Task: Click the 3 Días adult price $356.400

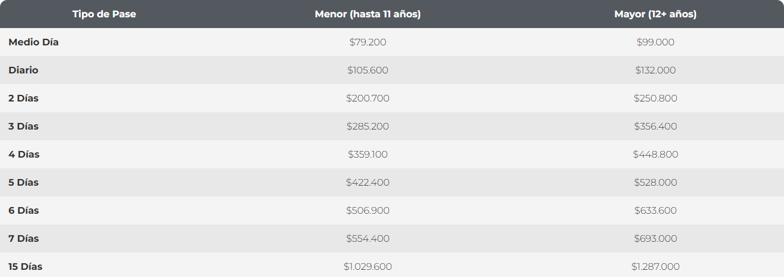Action: coord(655,127)
